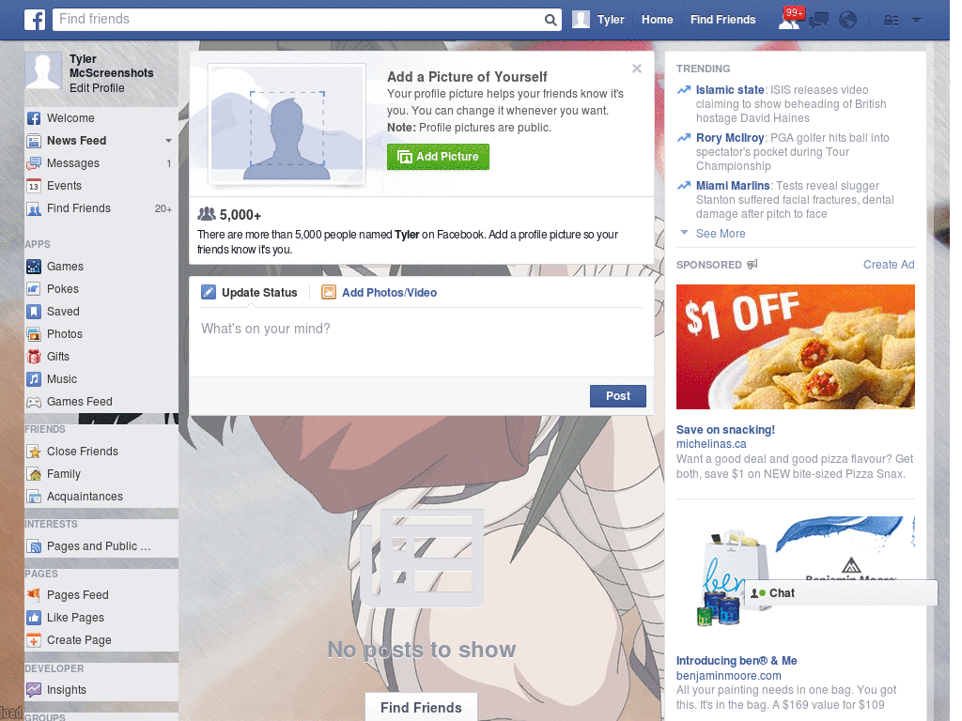Click the What's on your mind box
Viewport: 962px width, 721px height.
[421, 341]
